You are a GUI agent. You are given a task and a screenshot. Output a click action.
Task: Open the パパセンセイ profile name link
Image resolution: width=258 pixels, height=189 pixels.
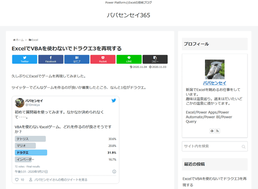point(215,83)
